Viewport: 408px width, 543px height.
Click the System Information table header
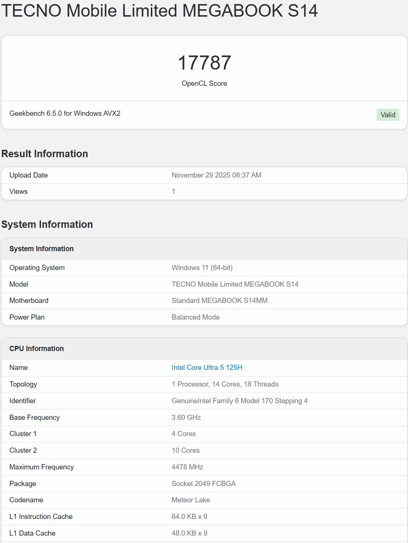[x=41, y=249]
